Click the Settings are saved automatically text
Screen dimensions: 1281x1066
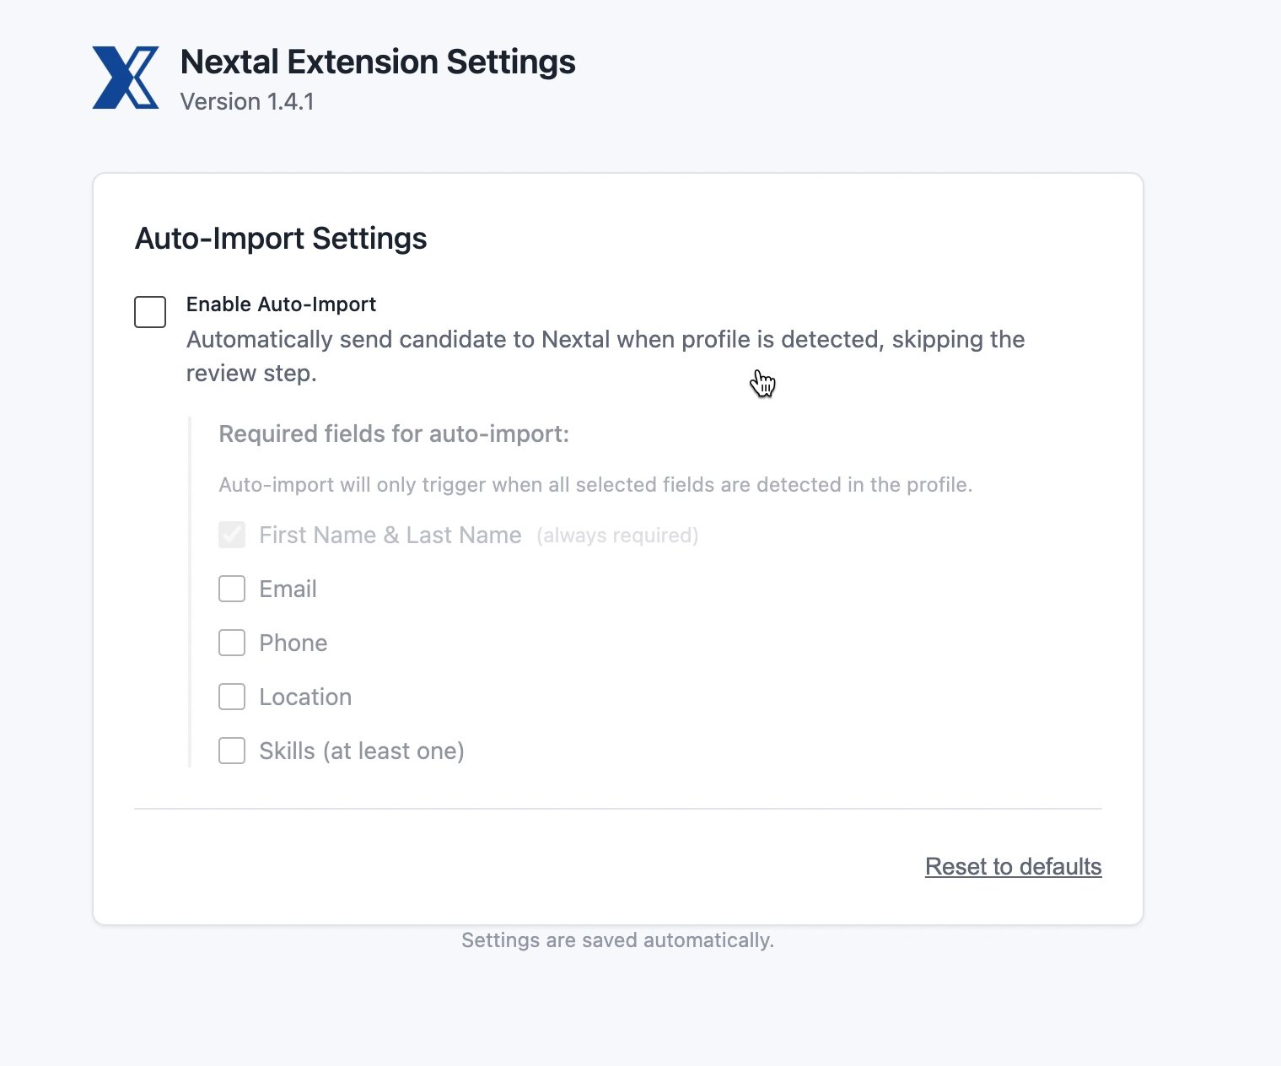click(617, 939)
